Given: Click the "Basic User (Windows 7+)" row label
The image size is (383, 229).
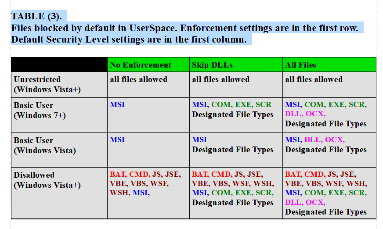Looking at the screenshot, I should point(40,110).
